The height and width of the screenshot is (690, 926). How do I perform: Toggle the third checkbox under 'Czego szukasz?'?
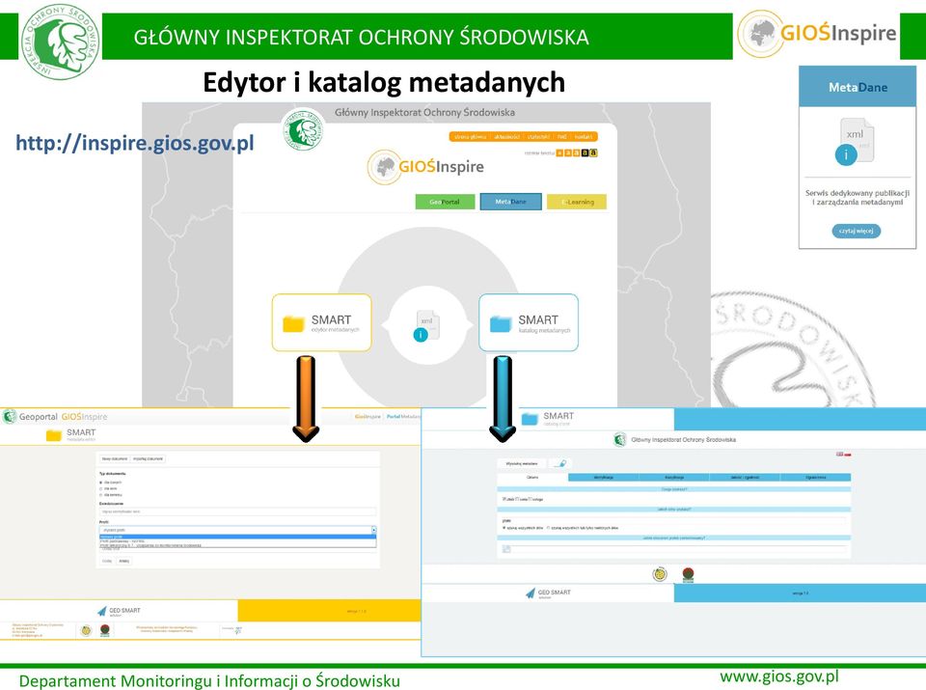click(531, 499)
